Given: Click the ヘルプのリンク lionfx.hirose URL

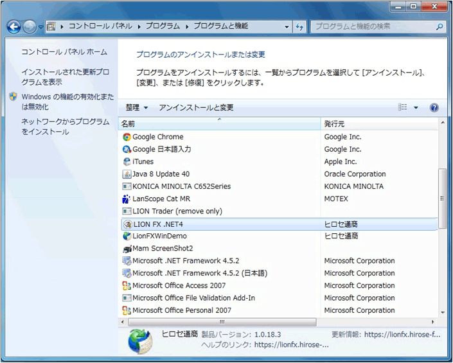Looking at the screenshot, I should 291,345.
